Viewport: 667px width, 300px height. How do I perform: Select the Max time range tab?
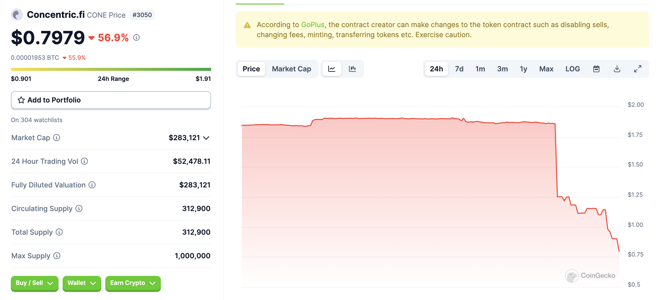546,69
